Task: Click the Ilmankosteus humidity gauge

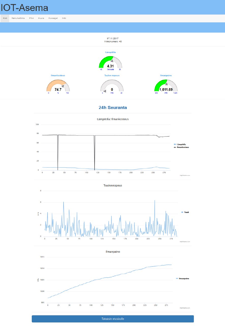Action: coord(58,86)
